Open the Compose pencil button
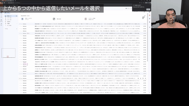 (7, 12)
